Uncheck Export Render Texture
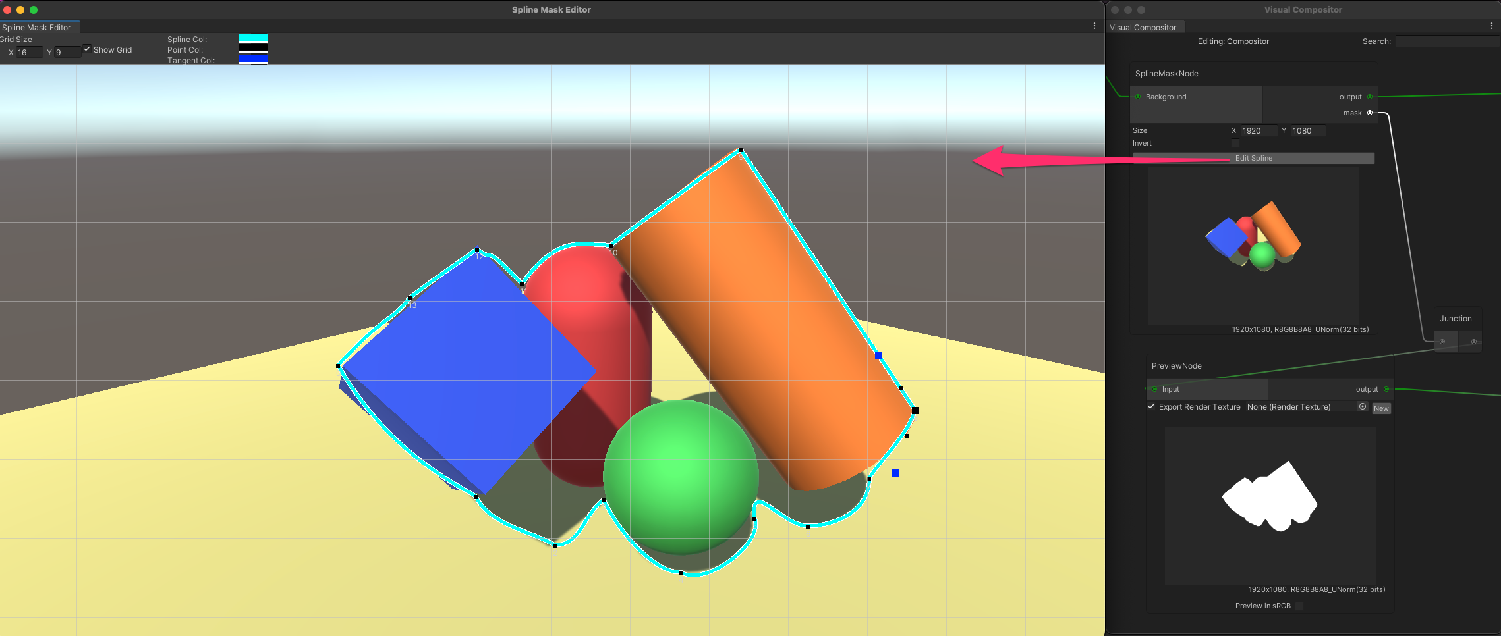Image resolution: width=1501 pixels, height=636 pixels. (1151, 407)
